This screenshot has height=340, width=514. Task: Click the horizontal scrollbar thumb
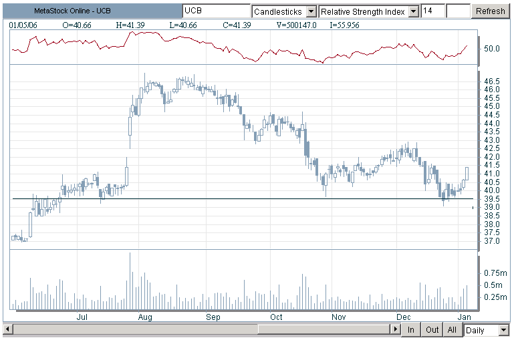coord(324,329)
